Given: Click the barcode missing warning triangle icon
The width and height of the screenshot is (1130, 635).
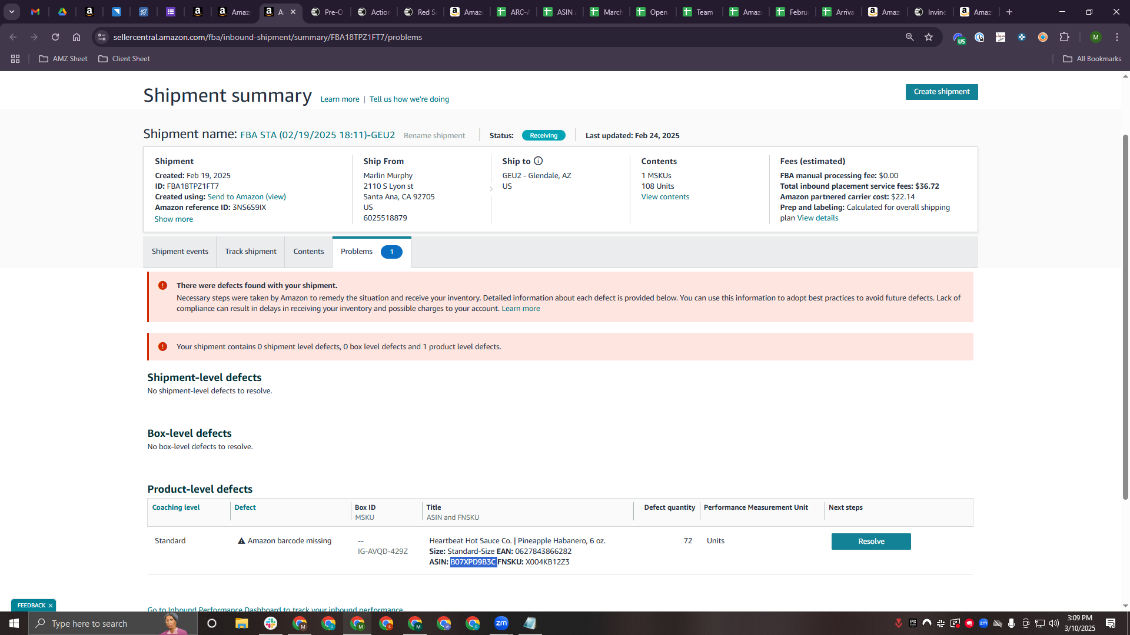Looking at the screenshot, I should point(241,541).
